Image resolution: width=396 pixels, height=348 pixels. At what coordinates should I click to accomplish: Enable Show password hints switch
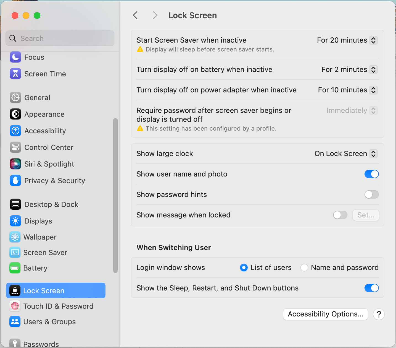click(371, 194)
